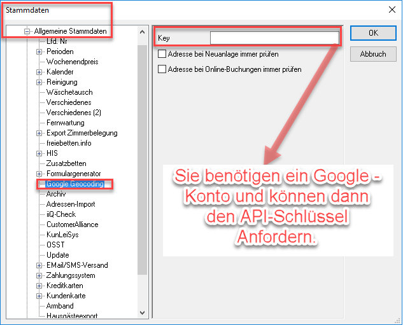Screen dimensions: 403x325
Task: Select freiebetten.info tree item
Action: coord(69,143)
